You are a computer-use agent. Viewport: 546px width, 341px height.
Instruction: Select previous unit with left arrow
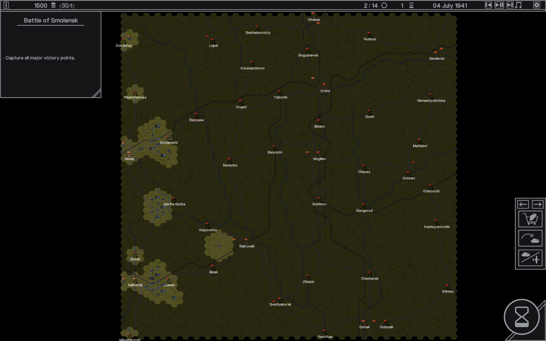click(x=523, y=204)
